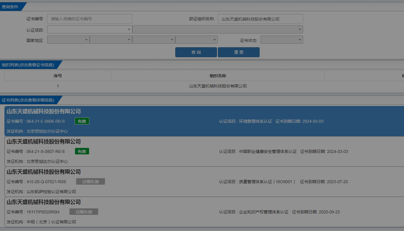Open certificate 18117IP0528R0M details
The image size is (404, 231).
(x=204, y=212)
